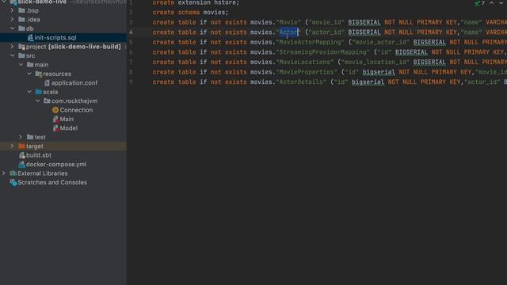Image resolution: width=507 pixels, height=285 pixels.
Task: Collapse the scala folder chevron
Action: [x=29, y=92]
